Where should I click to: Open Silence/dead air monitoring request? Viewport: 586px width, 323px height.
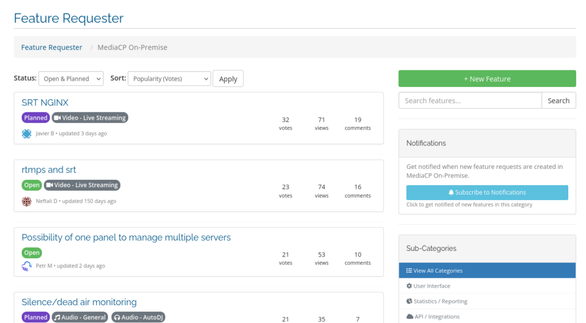pos(79,302)
